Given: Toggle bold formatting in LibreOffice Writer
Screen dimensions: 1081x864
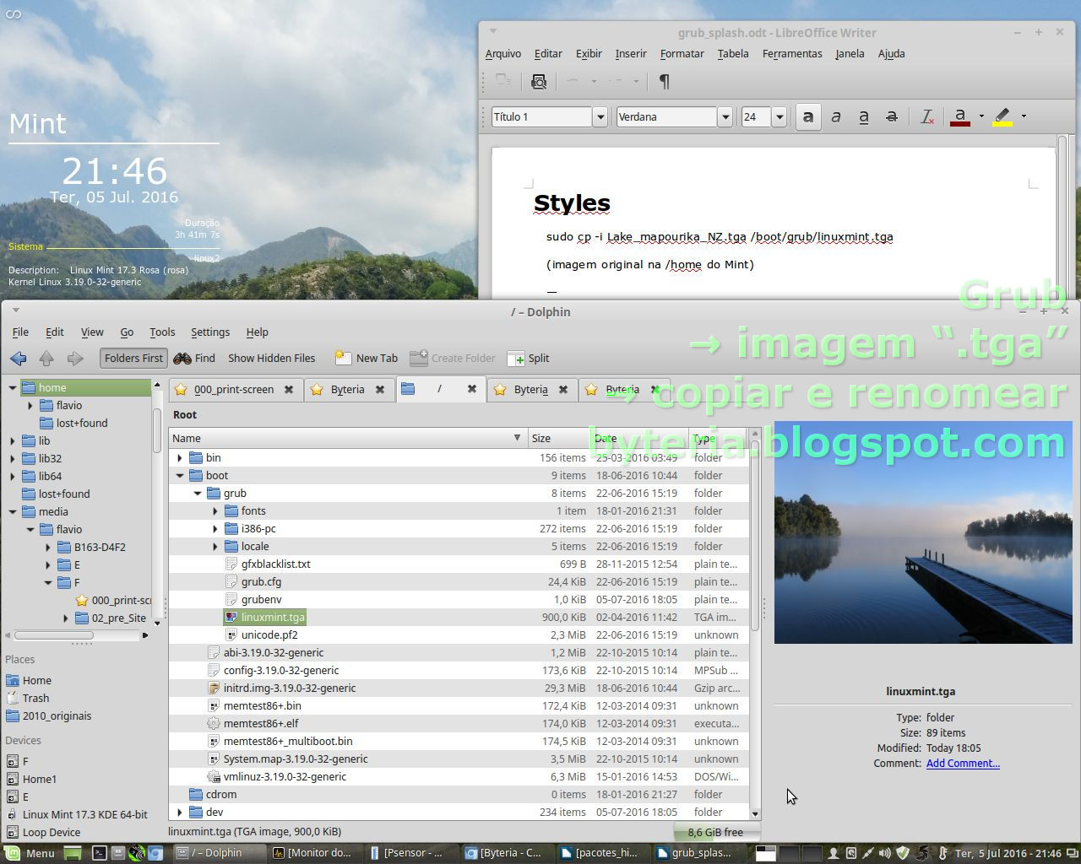Looking at the screenshot, I should 808,117.
